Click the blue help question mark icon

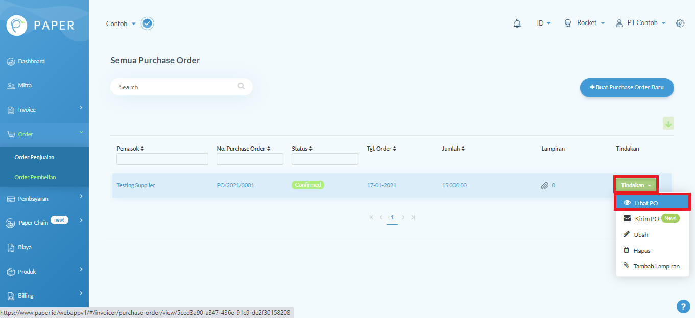683,306
